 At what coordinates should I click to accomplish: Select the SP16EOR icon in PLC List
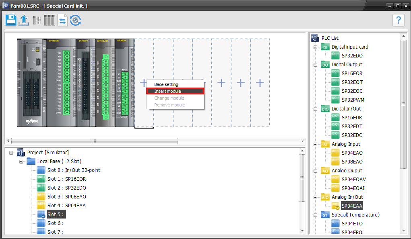(335, 73)
